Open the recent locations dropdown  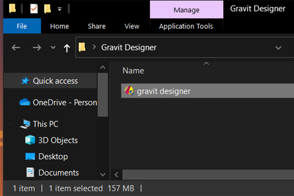pyautogui.click(x=53, y=47)
